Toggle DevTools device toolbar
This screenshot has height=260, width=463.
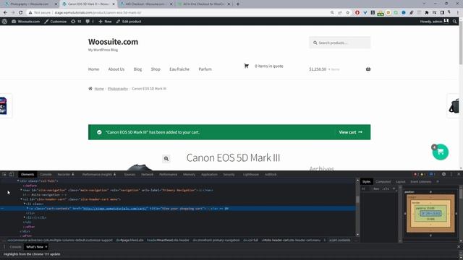tap(12, 174)
